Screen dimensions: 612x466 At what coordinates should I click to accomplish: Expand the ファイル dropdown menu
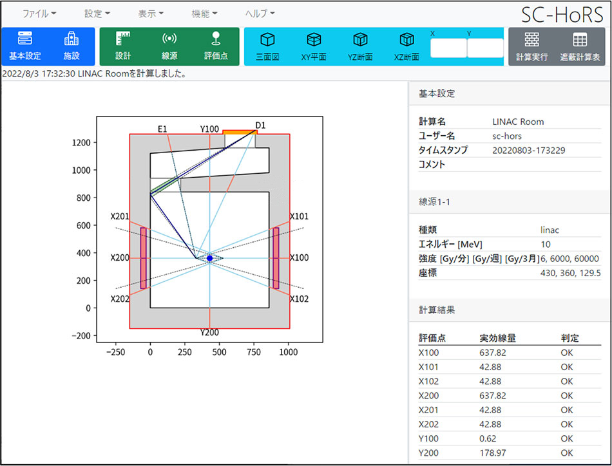coord(39,13)
